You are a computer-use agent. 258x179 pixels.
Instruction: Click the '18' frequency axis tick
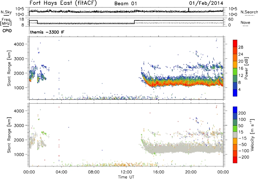(22, 19)
